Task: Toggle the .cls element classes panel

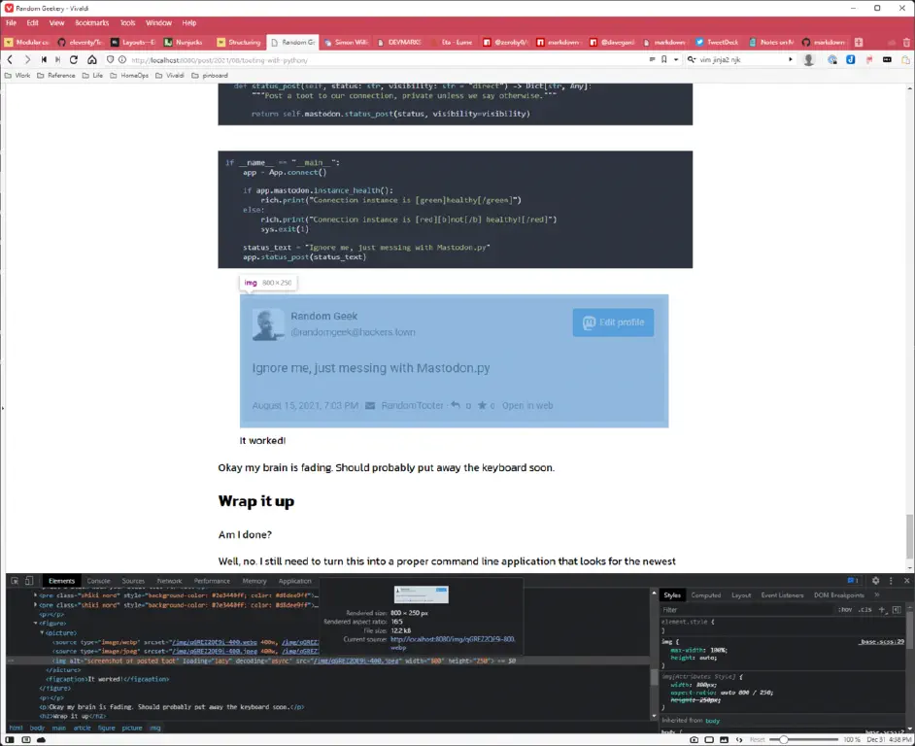Action: (x=864, y=609)
